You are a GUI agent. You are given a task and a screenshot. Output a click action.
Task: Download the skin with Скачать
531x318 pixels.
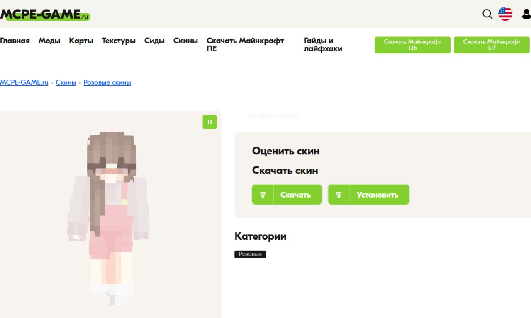pyautogui.click(x=287, y=195)
